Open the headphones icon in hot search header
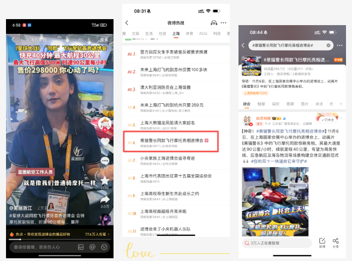This screenshot has height=261, width=352. point(214,23)
